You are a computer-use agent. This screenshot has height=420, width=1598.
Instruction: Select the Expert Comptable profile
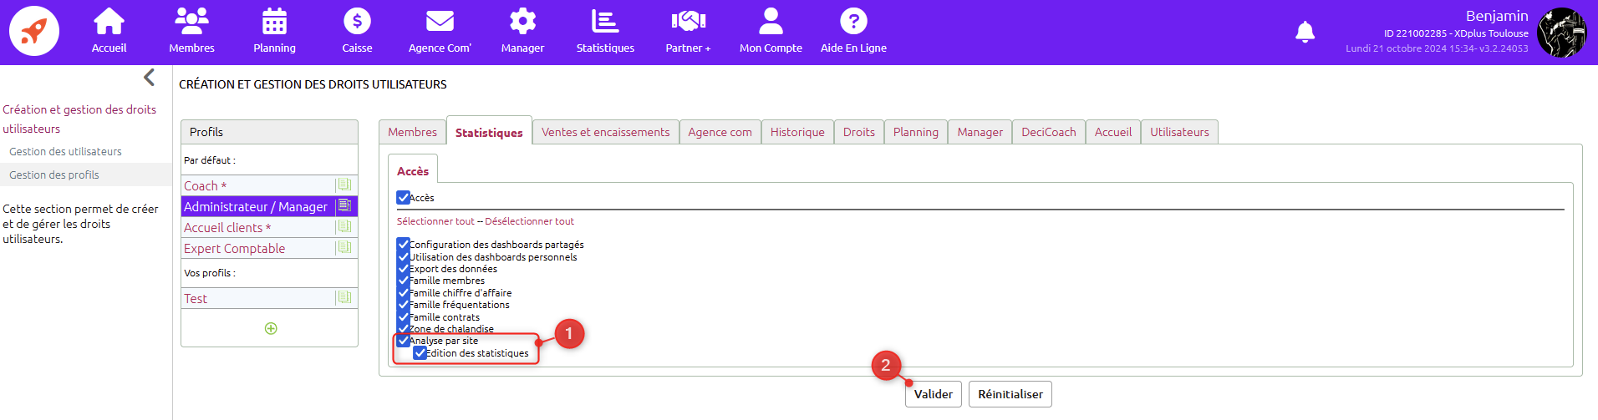click(x=235, y=249)
